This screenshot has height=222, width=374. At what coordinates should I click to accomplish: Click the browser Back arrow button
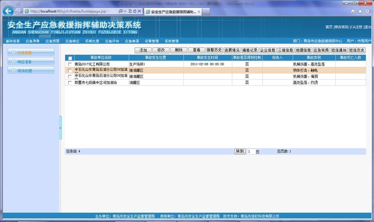(x=8, y=11)
